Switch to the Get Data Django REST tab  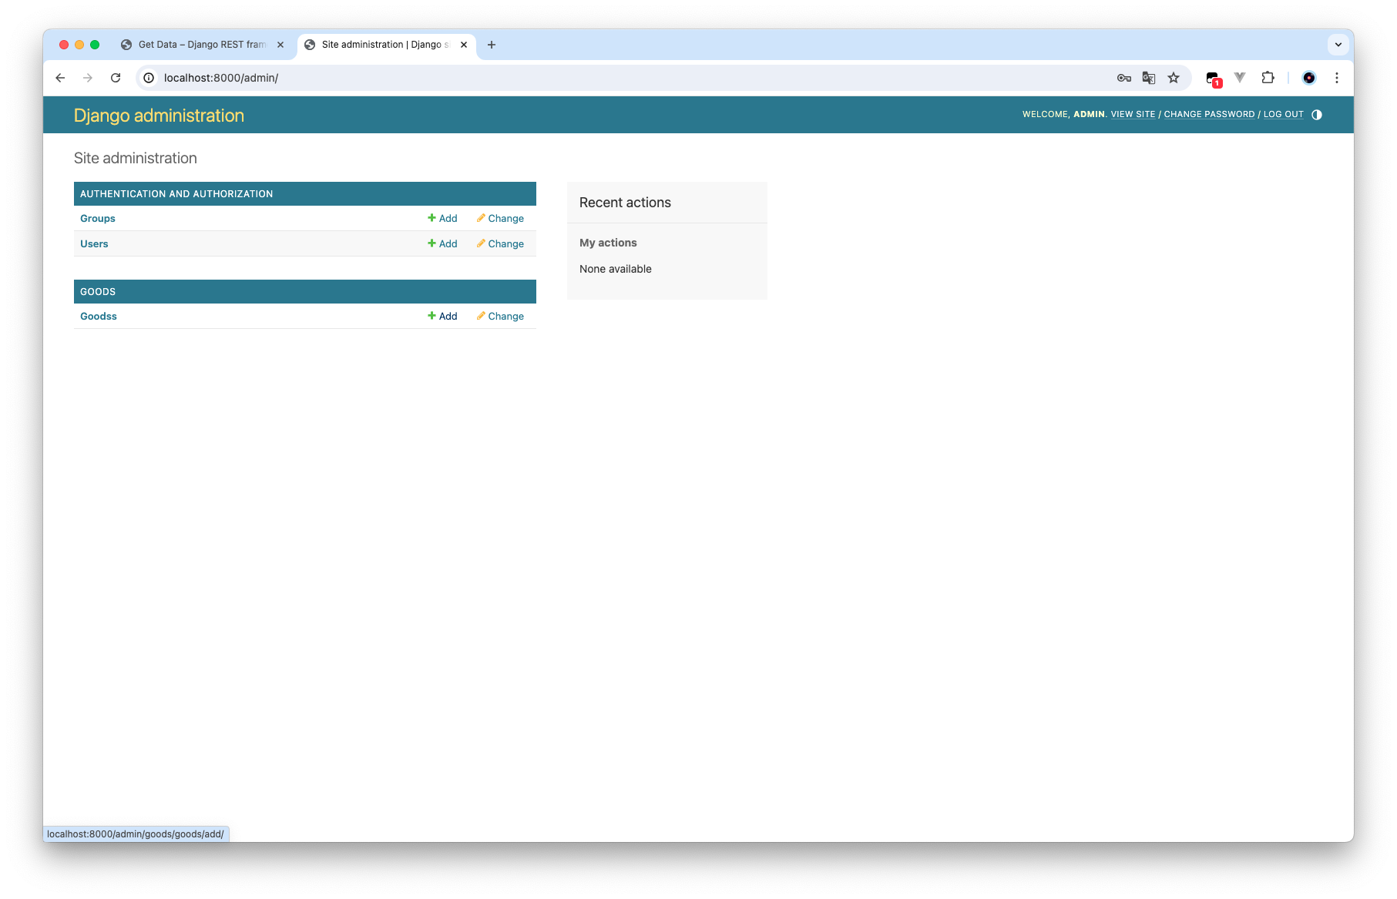pos(202,45)
